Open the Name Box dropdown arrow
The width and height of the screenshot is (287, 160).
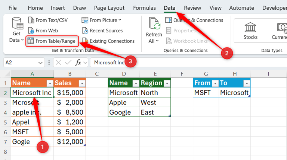40,63
